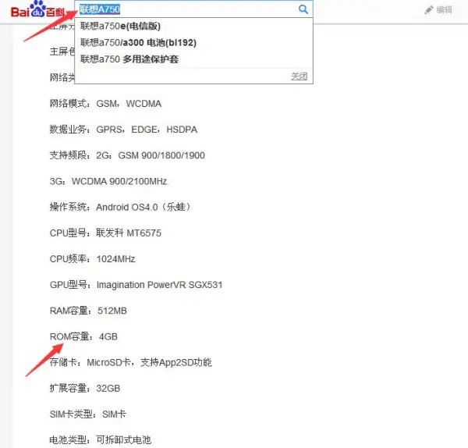Click text CPU型号: 联发科 MT6575
Viewport: 468px width, 448px height.
(105, 233)
